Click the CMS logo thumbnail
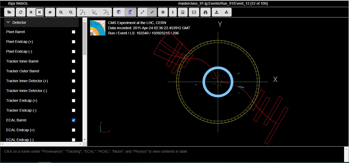 click(x=98, y=28)
